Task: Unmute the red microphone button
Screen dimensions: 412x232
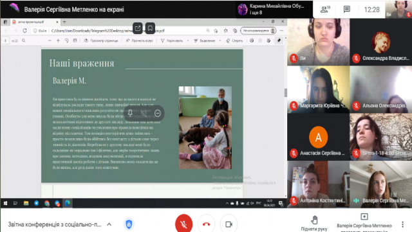Action: click(183, 224)
